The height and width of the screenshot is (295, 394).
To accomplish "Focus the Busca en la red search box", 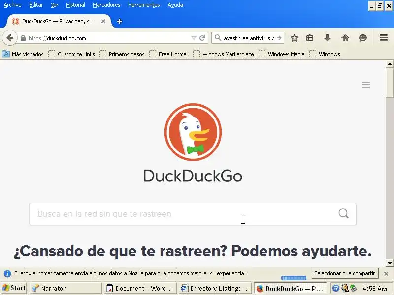I will point(193,214).
